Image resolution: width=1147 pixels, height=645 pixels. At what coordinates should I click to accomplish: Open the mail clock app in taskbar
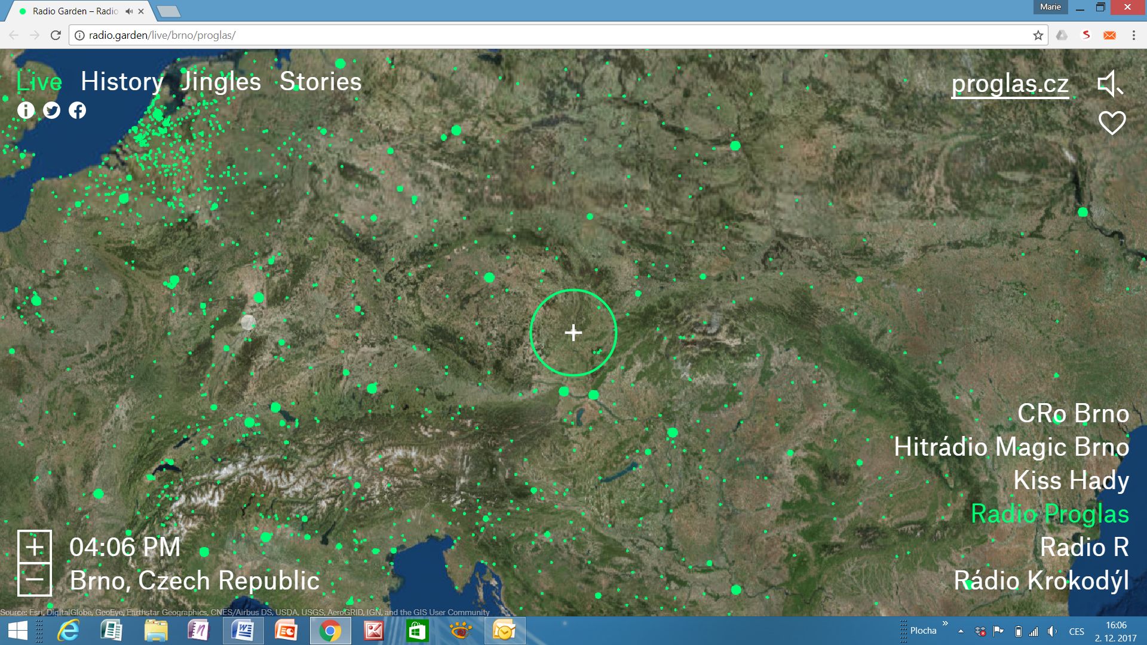[x=504, y=631]
